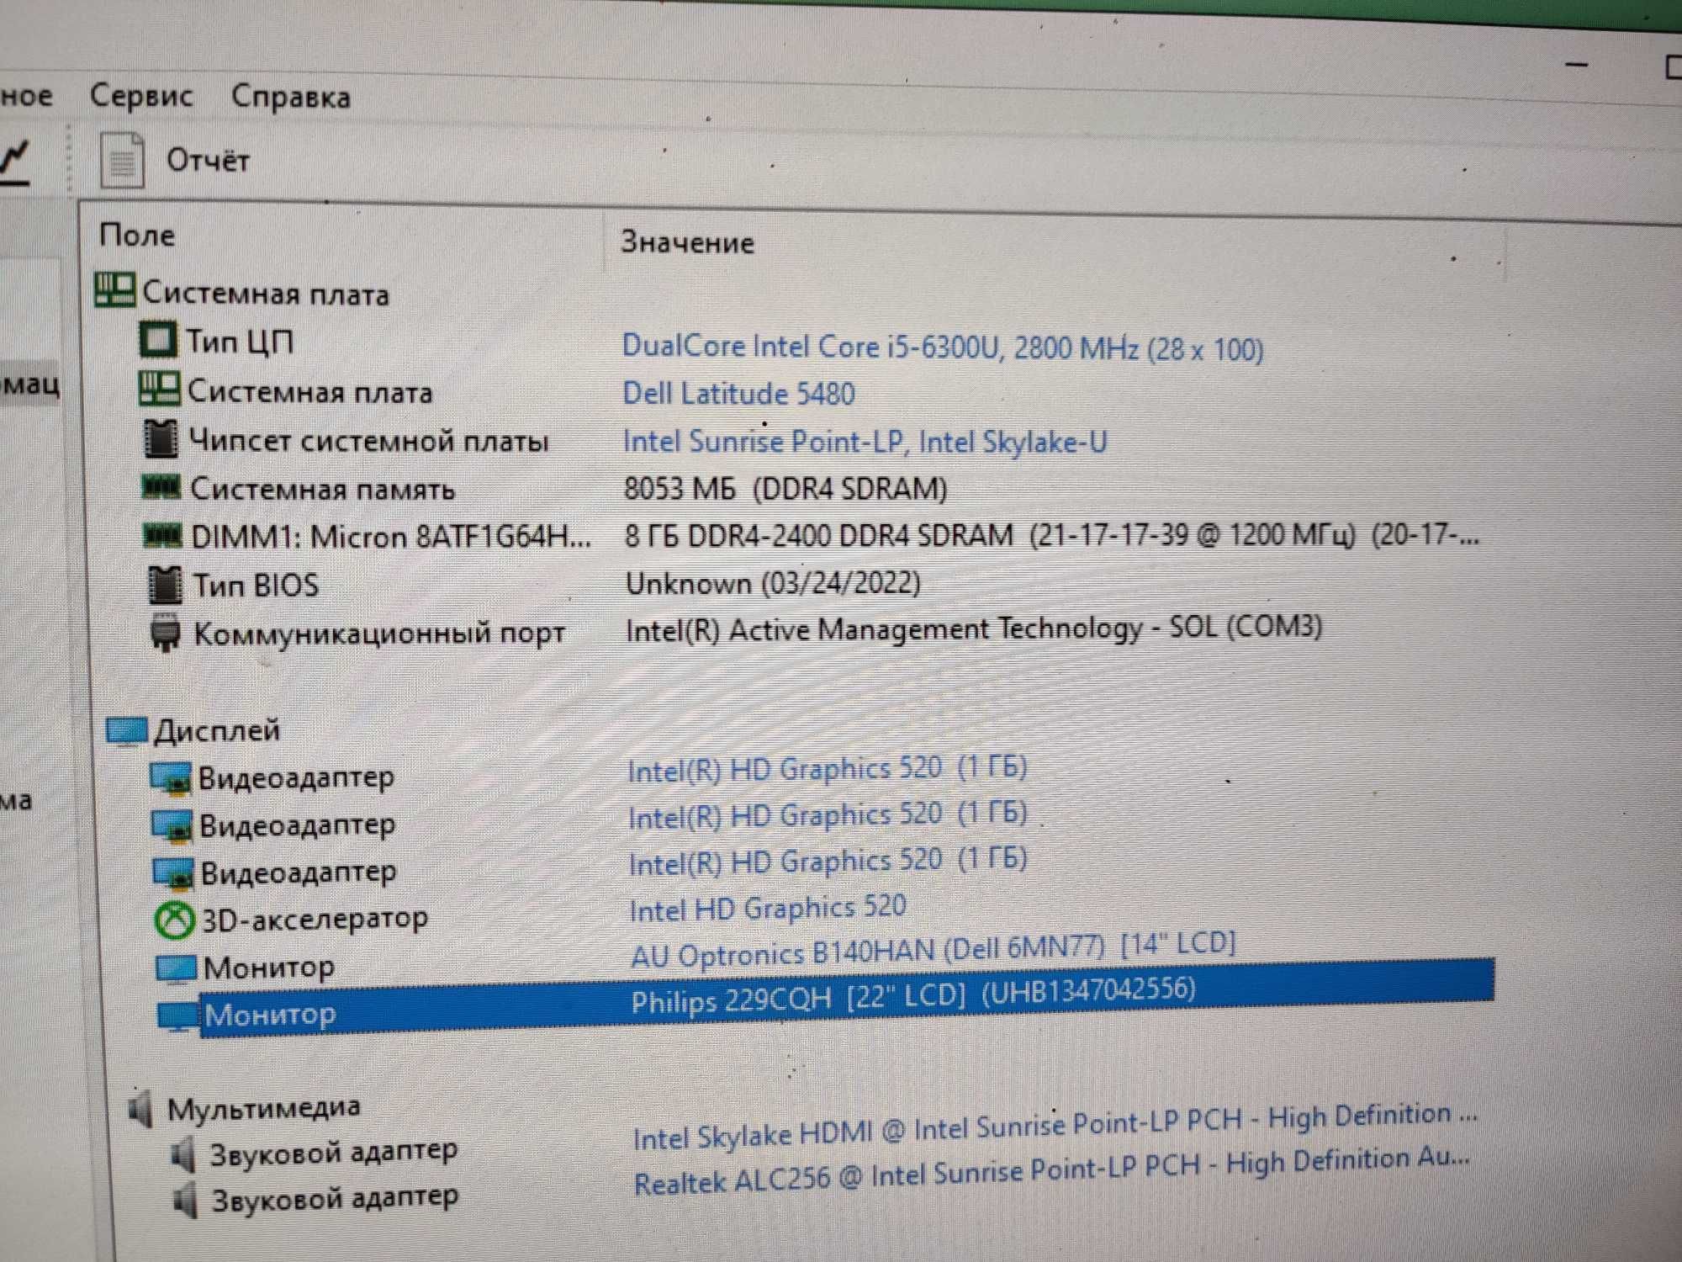Select the Чипсет системной платы label
The image size is (1682, 1262).
click(368, 440)
